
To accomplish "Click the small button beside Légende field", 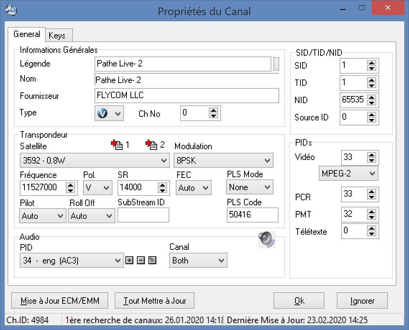I will 276,64.
